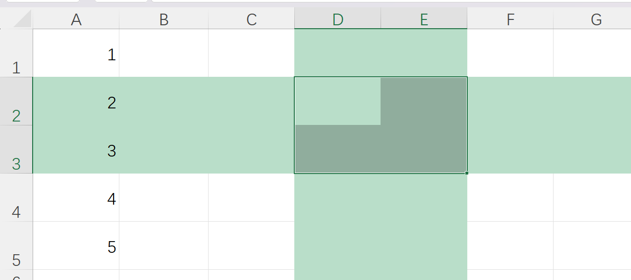Click cell A5 containing 5
The height and width of the screenshot is (280, 631).
click(x=76, y=246)
